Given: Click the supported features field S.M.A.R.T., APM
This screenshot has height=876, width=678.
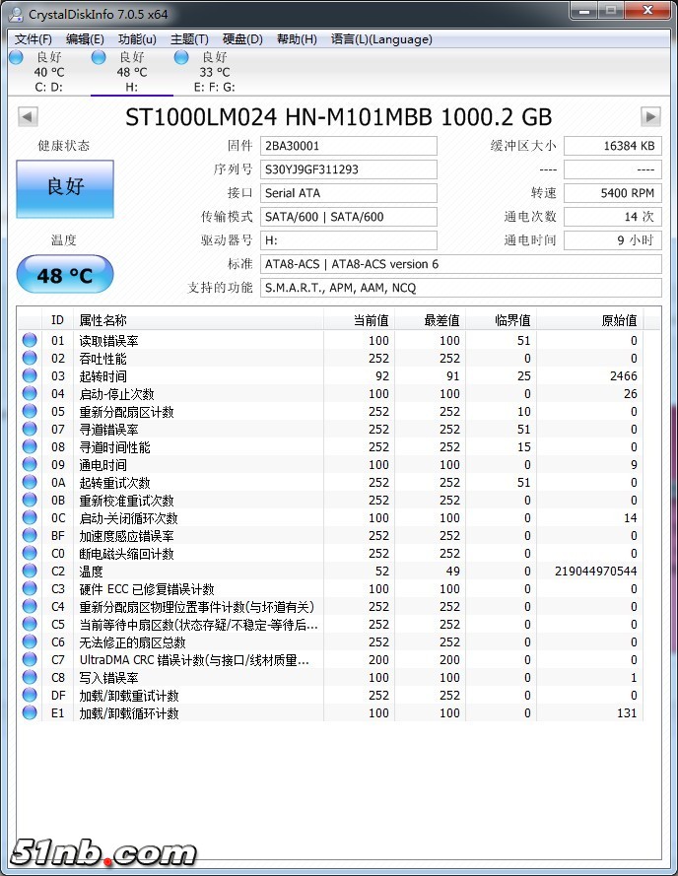Looking at the screenshot, I should (x=461, y=288).
